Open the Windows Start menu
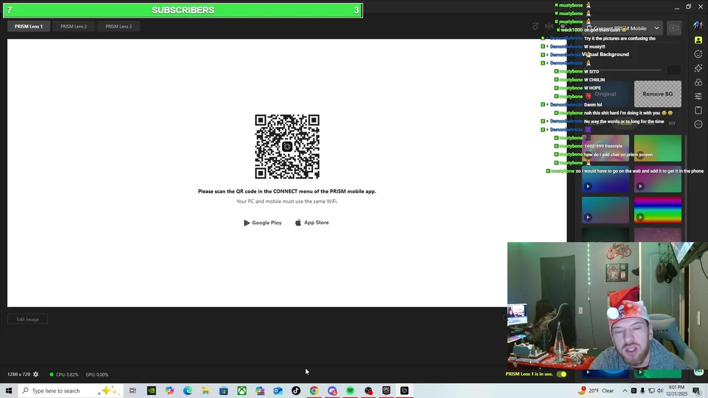The image size is (708, 398). click(x=8, y=391)
